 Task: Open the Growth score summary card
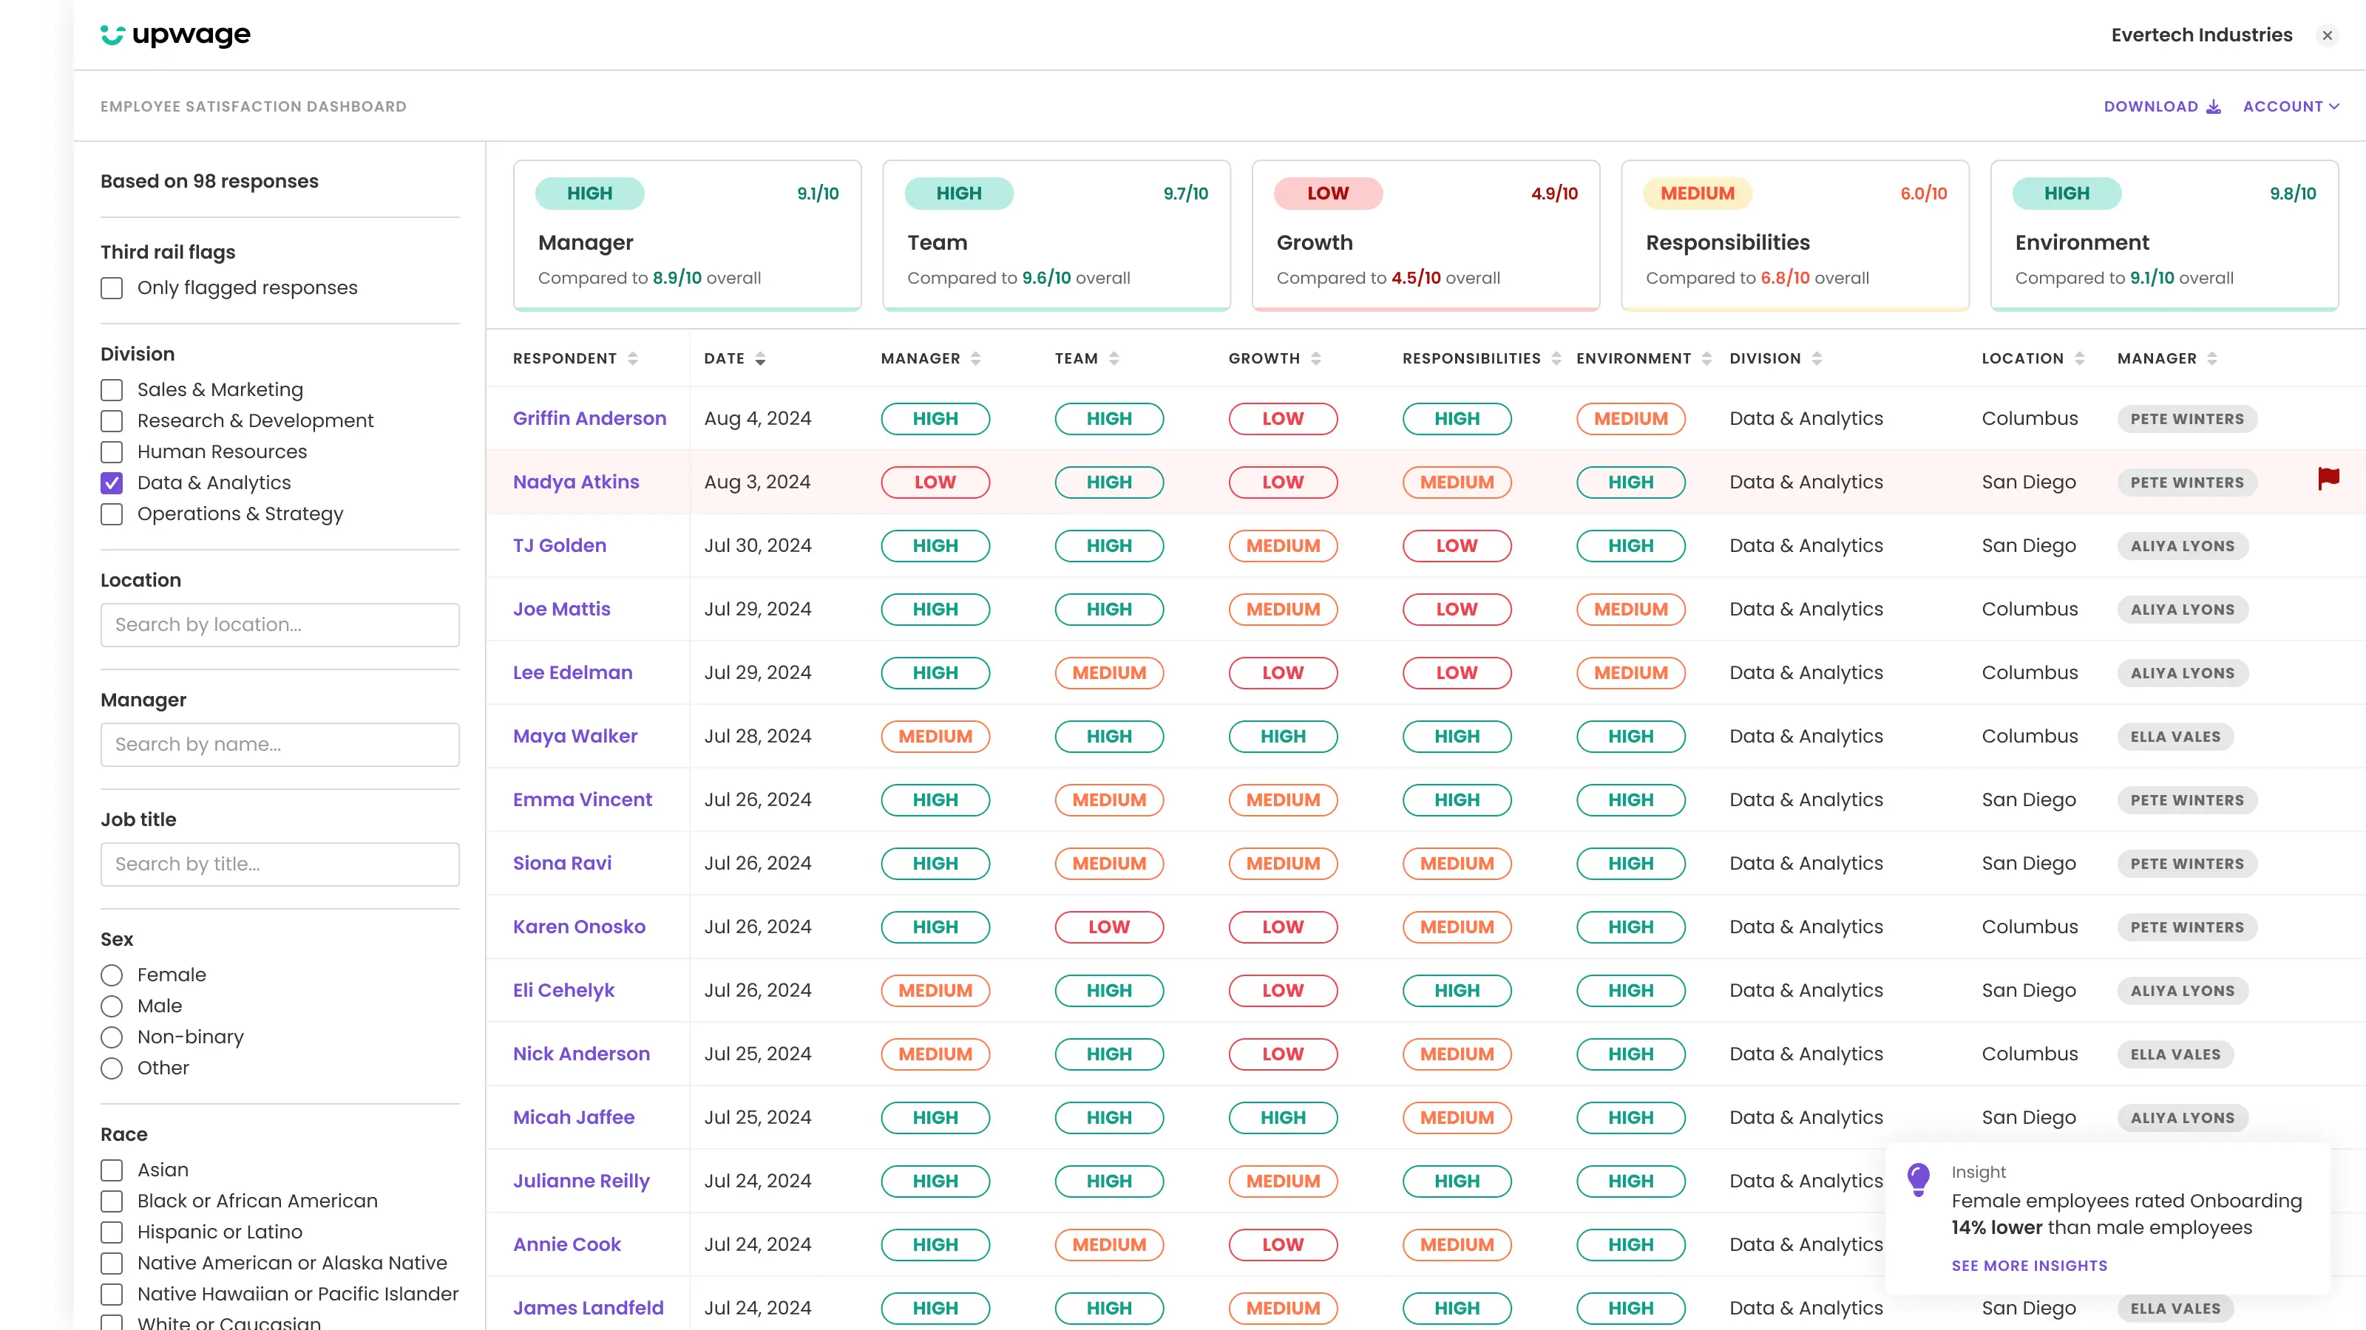tap(1425, 236)
